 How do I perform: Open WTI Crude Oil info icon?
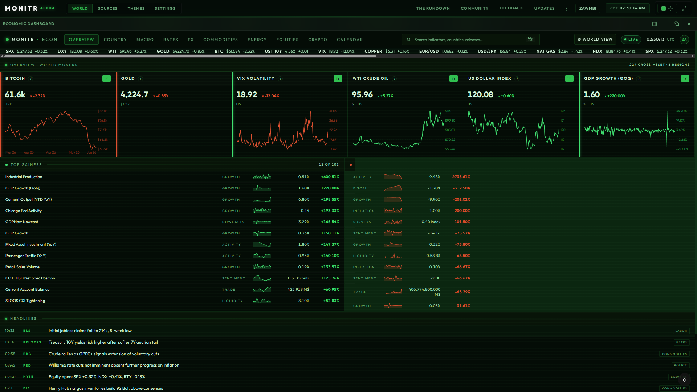pyautogui.click(x=395, y=79)
